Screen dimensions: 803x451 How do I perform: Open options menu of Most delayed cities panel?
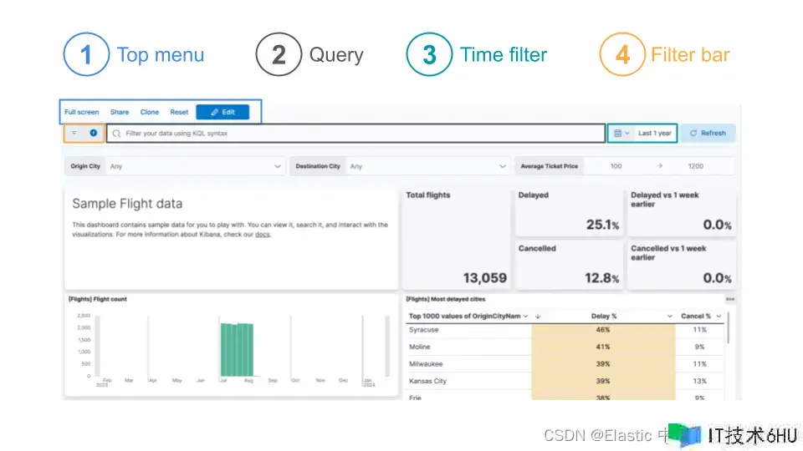tap(729, 299)
